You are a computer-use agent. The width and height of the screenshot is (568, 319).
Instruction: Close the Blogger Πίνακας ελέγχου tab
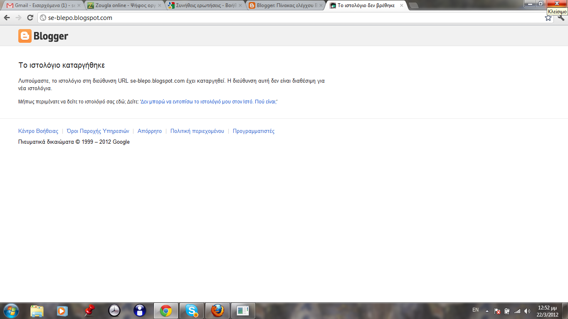point(321,5)
